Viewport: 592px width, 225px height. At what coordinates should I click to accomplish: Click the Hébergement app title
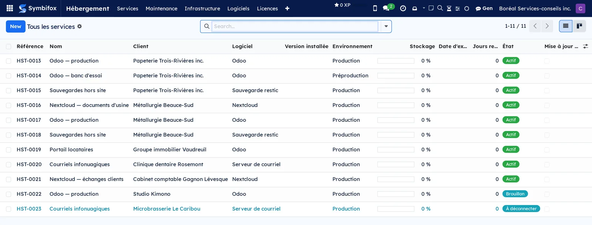click(88, 8)
